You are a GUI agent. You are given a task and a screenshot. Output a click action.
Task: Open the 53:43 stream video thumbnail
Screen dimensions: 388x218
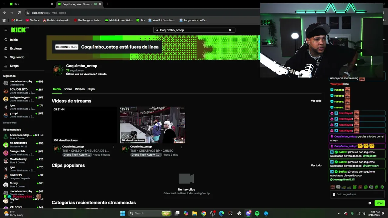152,125
